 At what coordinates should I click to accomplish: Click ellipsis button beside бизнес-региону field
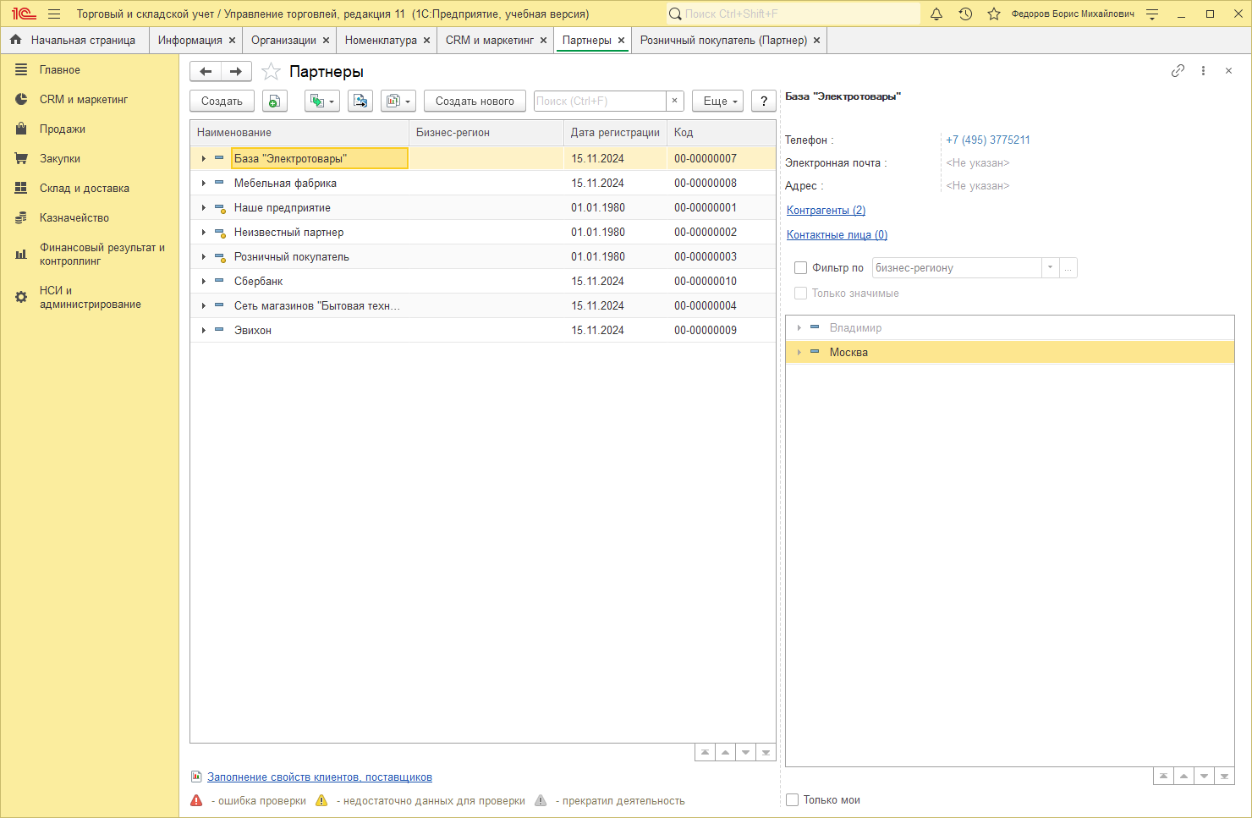tap(1068, 268)
